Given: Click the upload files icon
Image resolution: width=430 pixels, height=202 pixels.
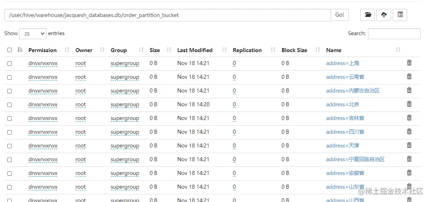Looking at the screenshot, I should point(384,15).
